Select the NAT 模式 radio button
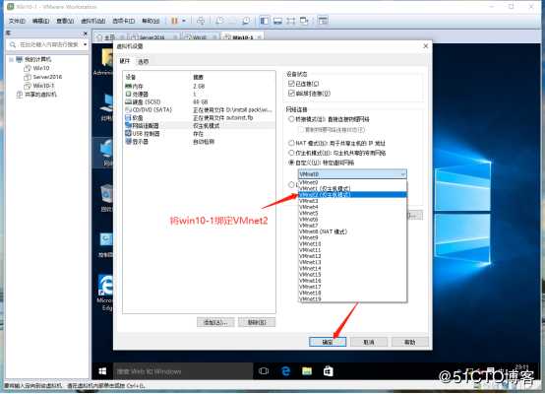 pyautogui.click(x=291, y=143)
